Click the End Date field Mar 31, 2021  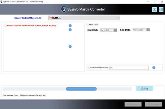click(140, 30)
